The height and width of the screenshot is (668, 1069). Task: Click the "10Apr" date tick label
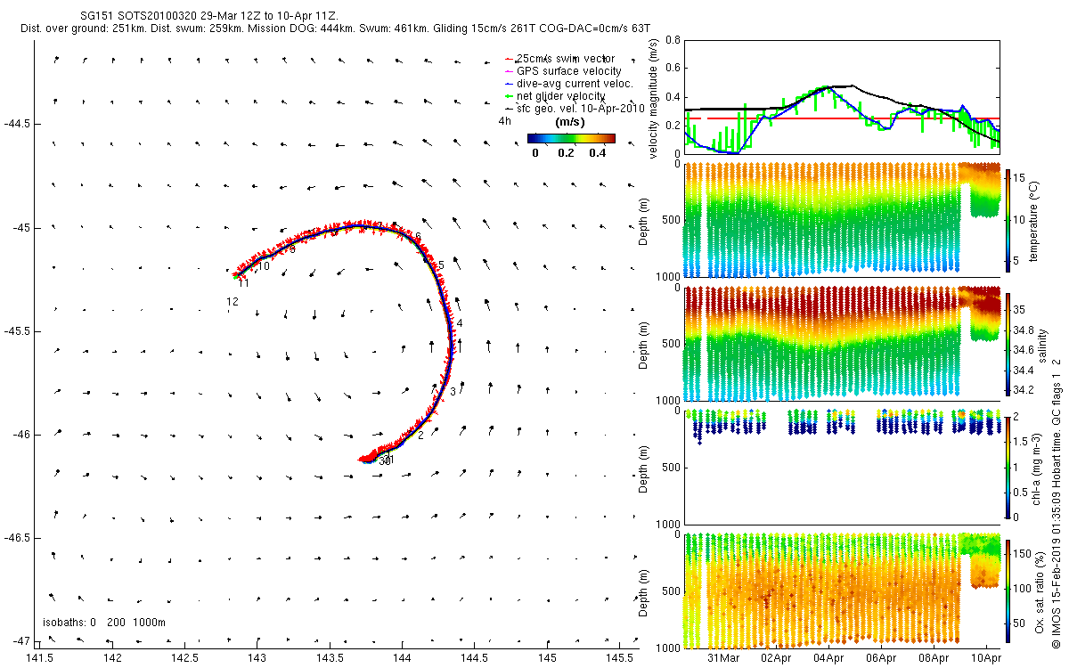[986, 658]
